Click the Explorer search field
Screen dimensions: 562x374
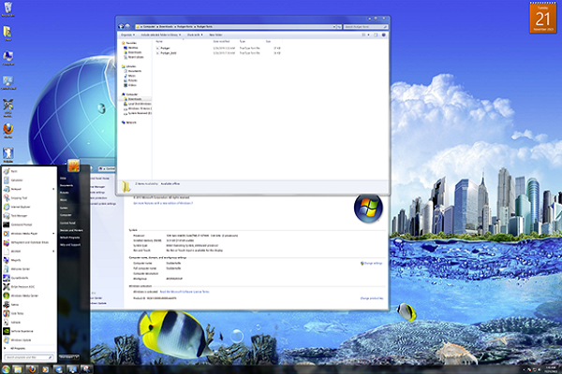pos(365,27)
